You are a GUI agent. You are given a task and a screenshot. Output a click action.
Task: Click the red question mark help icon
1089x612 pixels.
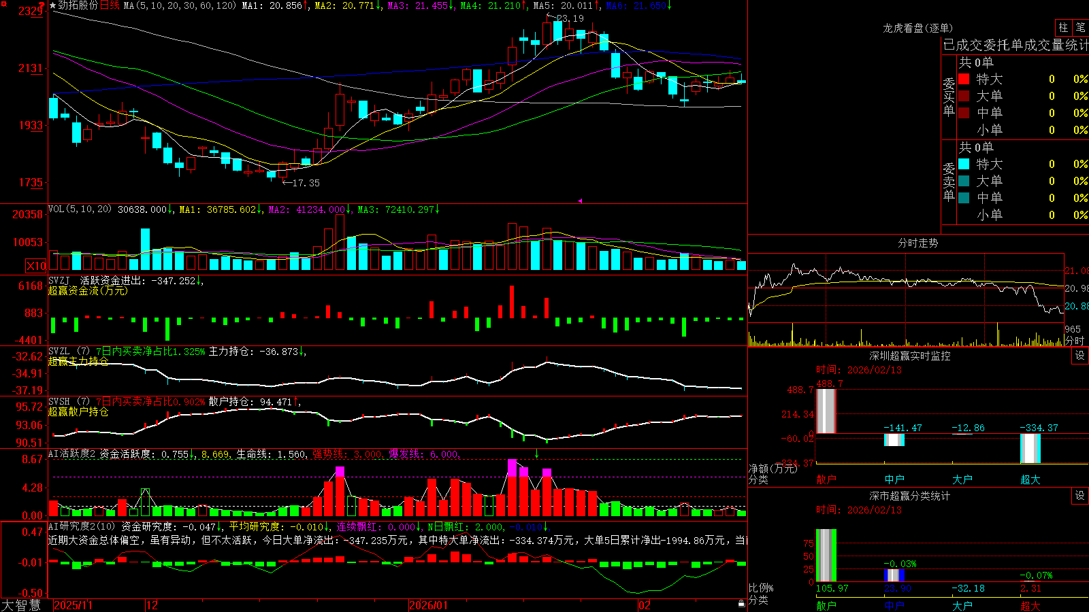coord(42,5)
